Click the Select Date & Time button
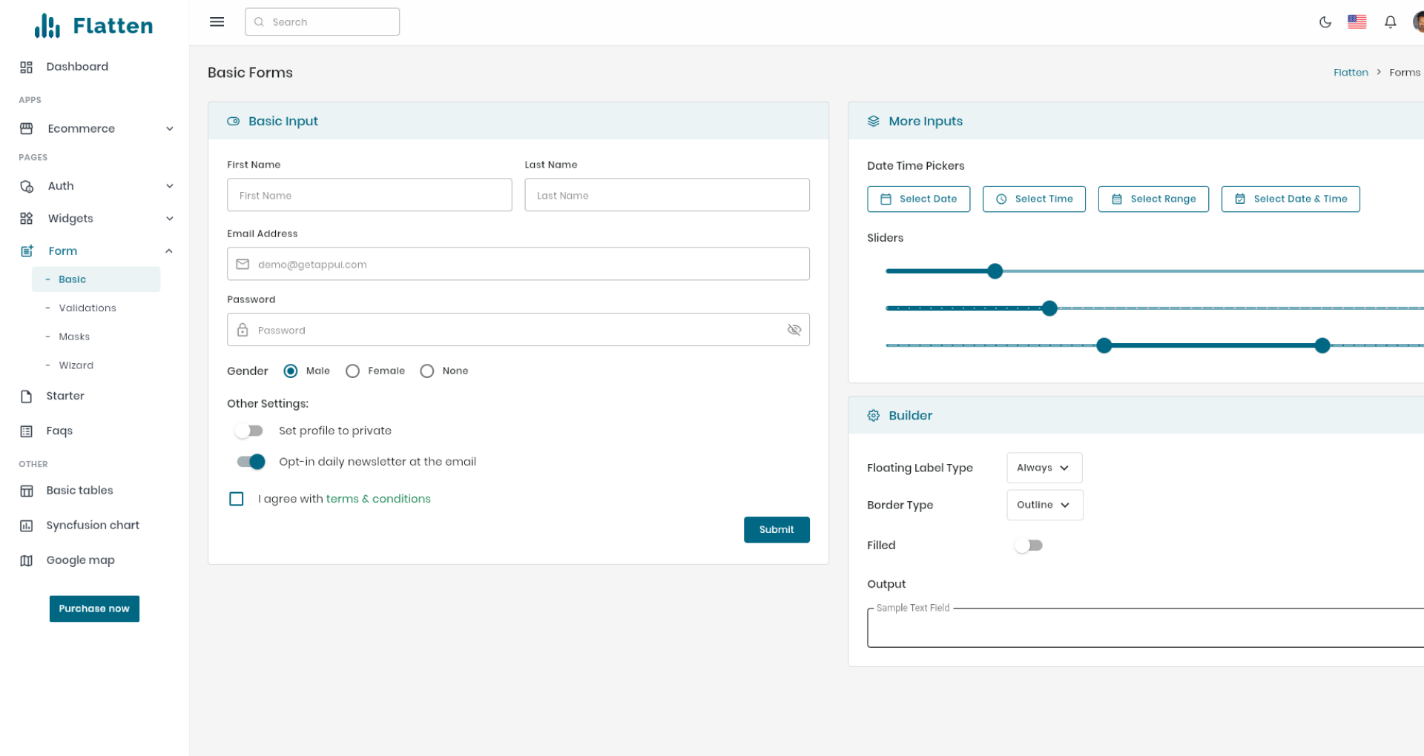The width and height of the screenshot is (1424, 756). [1290, 199]
